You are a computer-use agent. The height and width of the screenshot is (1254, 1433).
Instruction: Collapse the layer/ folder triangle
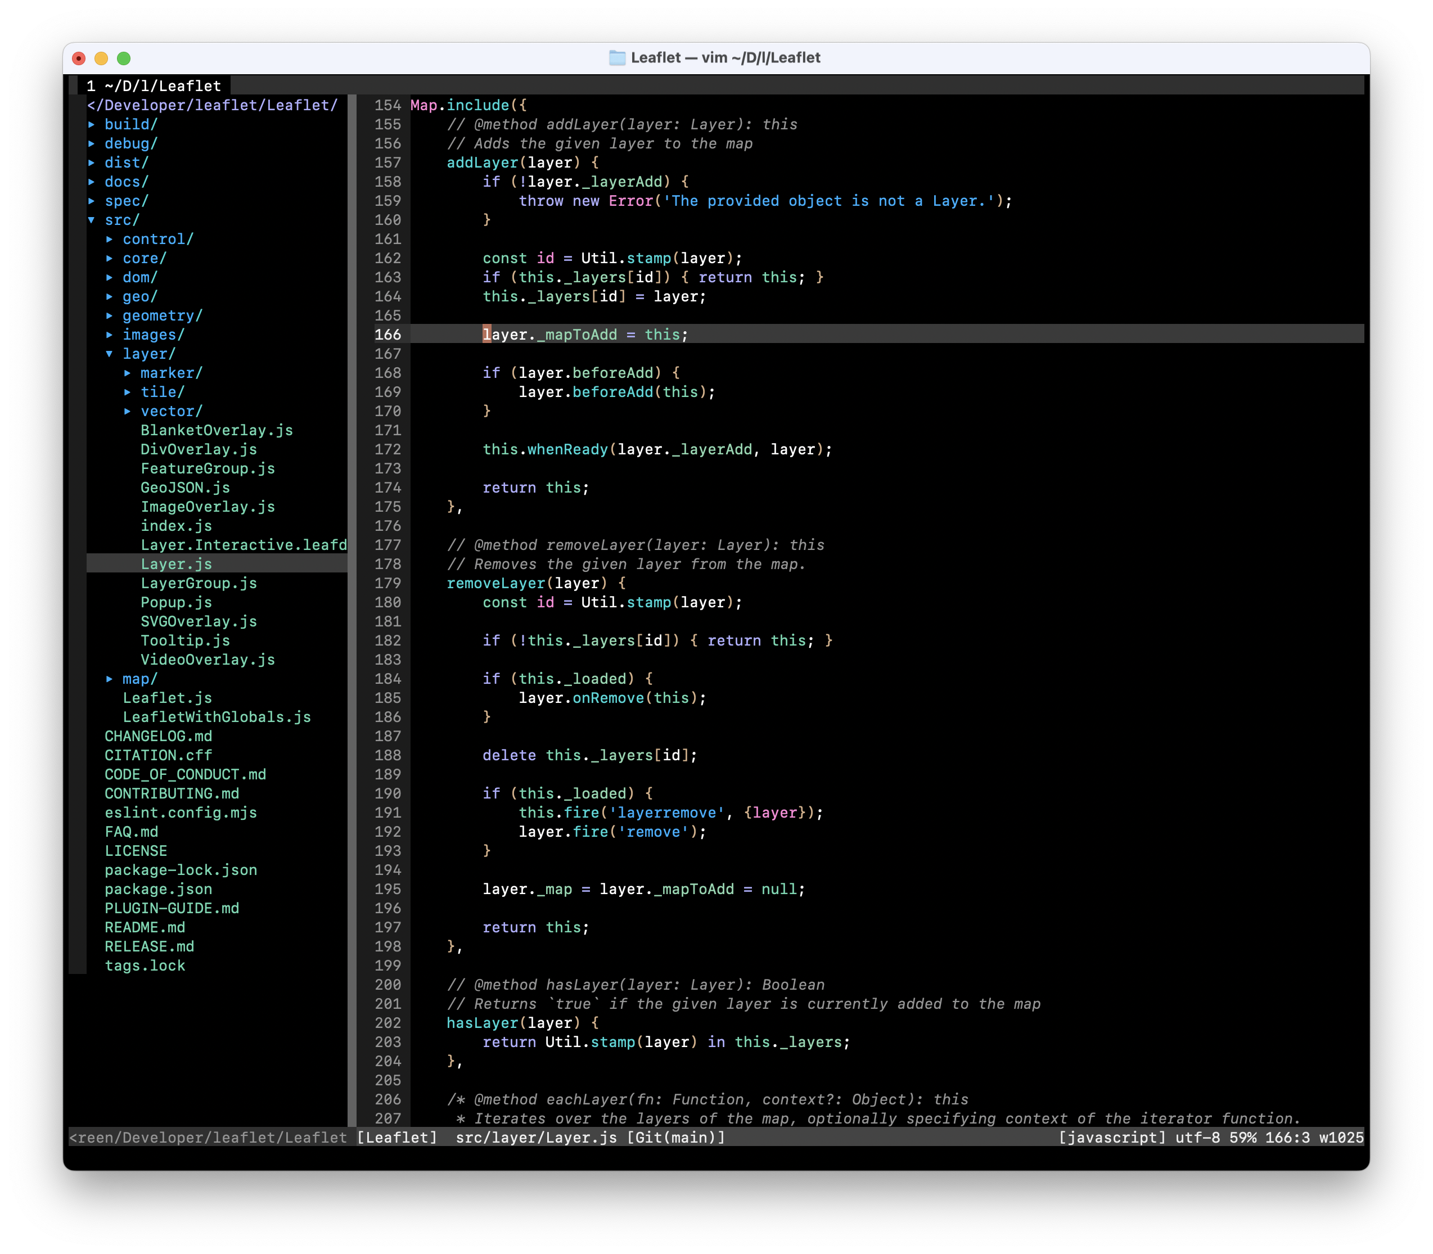point(110,354)
